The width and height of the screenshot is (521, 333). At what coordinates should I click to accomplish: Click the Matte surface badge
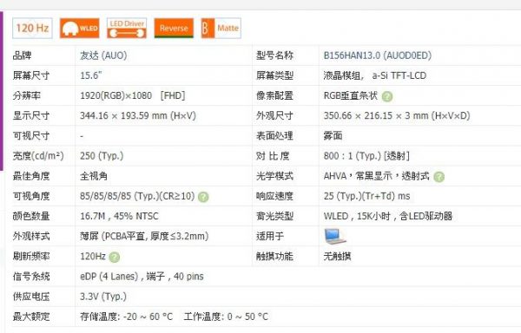click(221, 29)
